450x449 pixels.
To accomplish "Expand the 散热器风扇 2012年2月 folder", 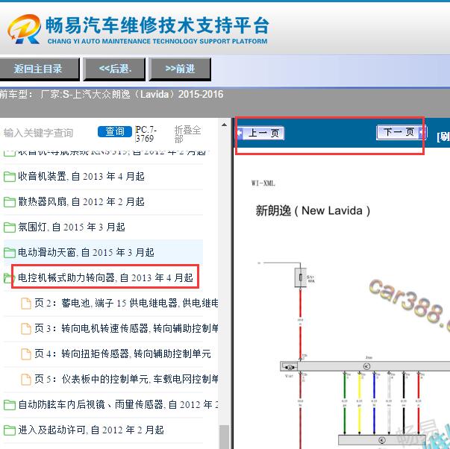I will tap(81, 201).
